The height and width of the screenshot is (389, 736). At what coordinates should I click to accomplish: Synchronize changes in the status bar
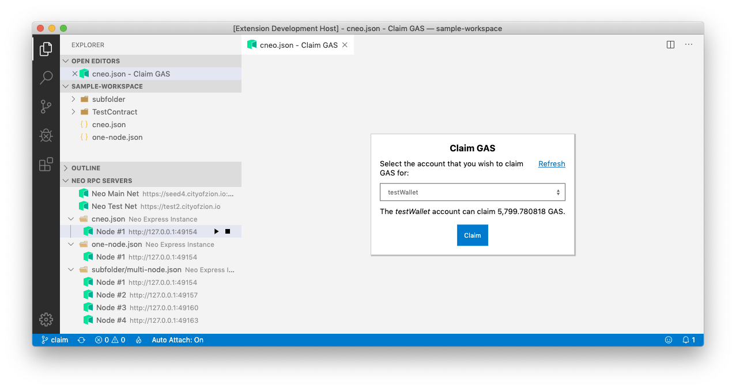coord(82,340)
